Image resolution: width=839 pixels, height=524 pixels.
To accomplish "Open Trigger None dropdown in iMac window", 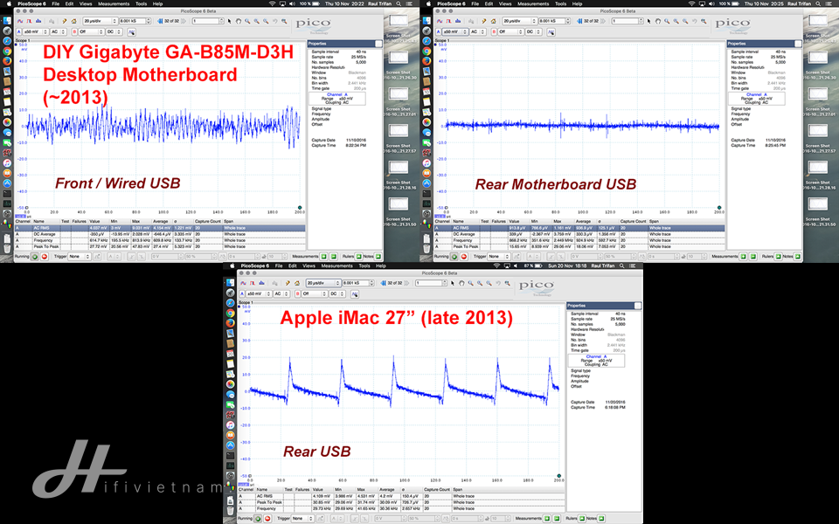I will coord(303,518).
